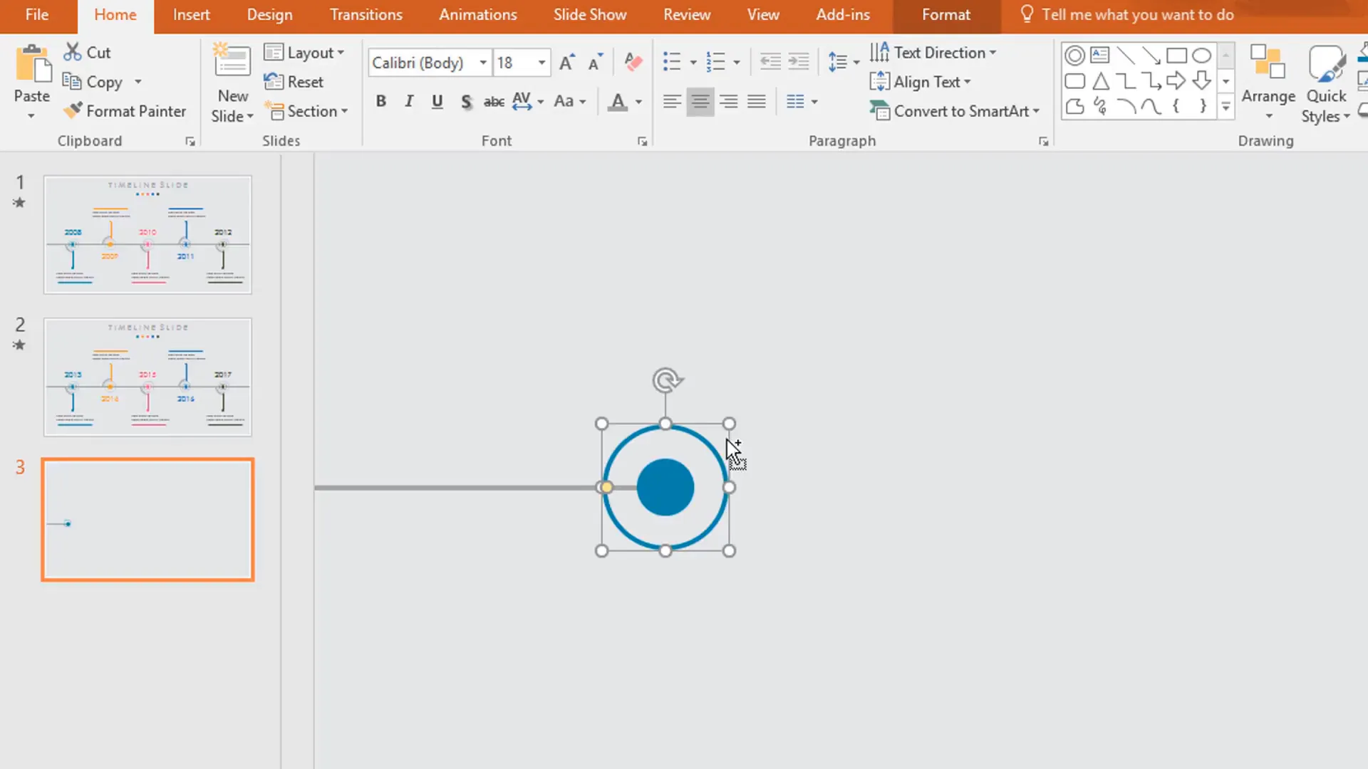
Task: Toggle Strikethrough formatting
Action: pyautogui.click(x=494, y=102)
